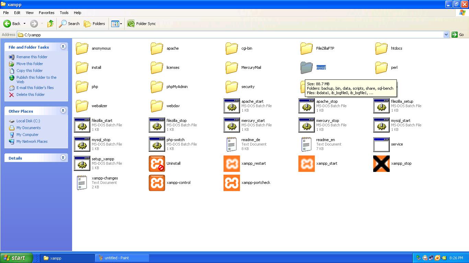Select the mysql_start batch file icon

[x=381, y=125]
